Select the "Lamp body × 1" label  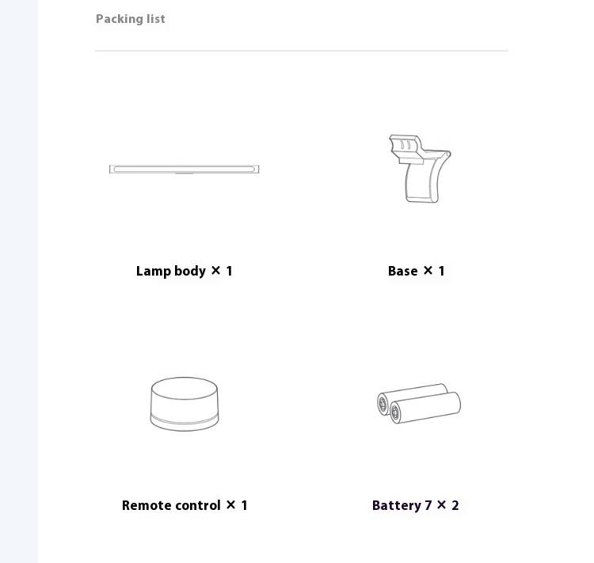(184, 271)
